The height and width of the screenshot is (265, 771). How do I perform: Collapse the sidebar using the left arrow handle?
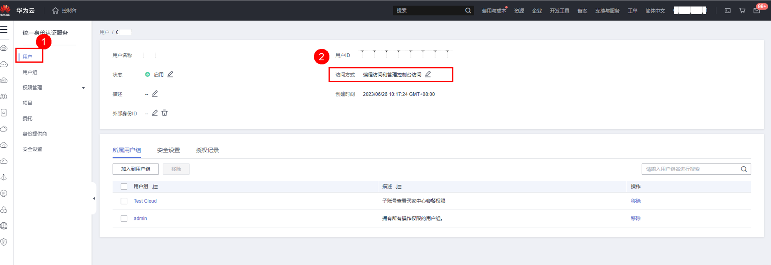point(94,198)
